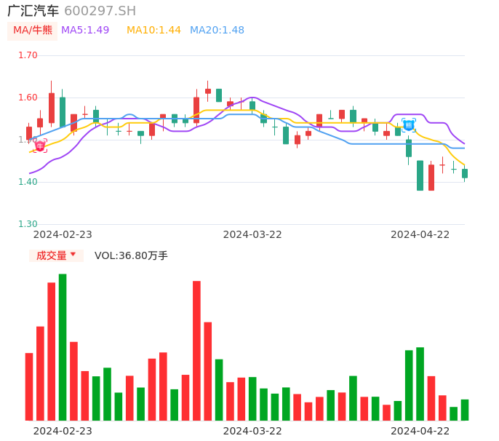Click the tallest red volume bar on the left
Viewport: 499px width, 441px height.
coord(52,351)
